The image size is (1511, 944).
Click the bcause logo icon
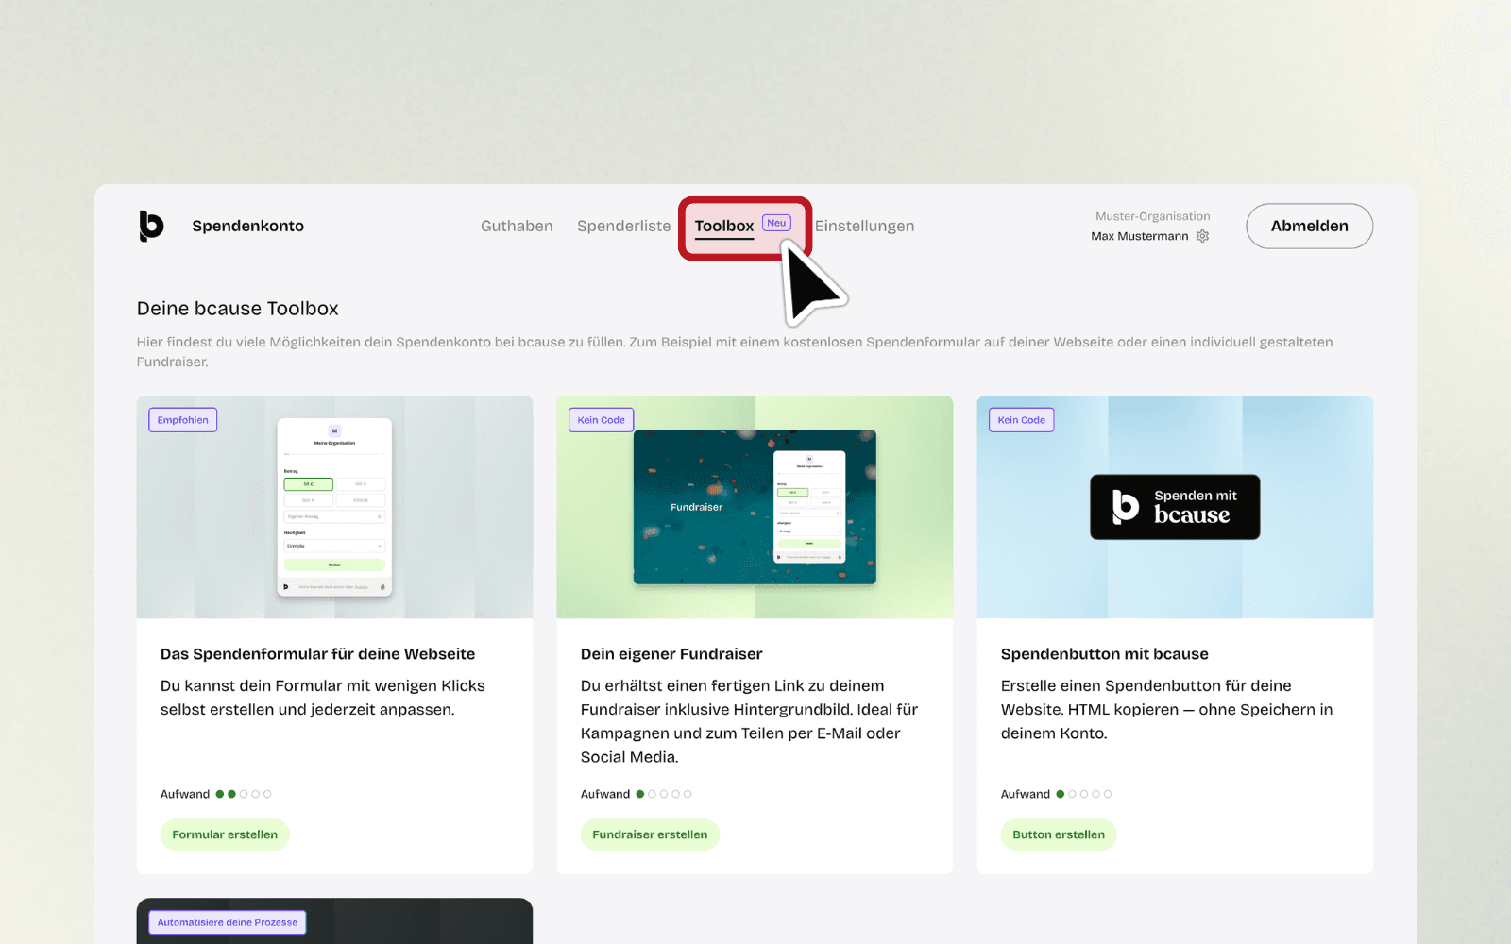(151, 226)
